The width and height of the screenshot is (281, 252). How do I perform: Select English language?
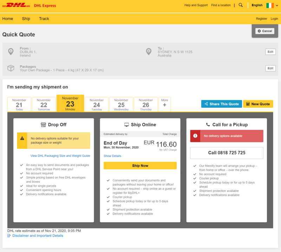257,5
